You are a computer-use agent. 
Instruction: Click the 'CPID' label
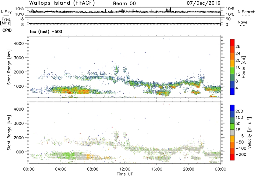point(7,30)
